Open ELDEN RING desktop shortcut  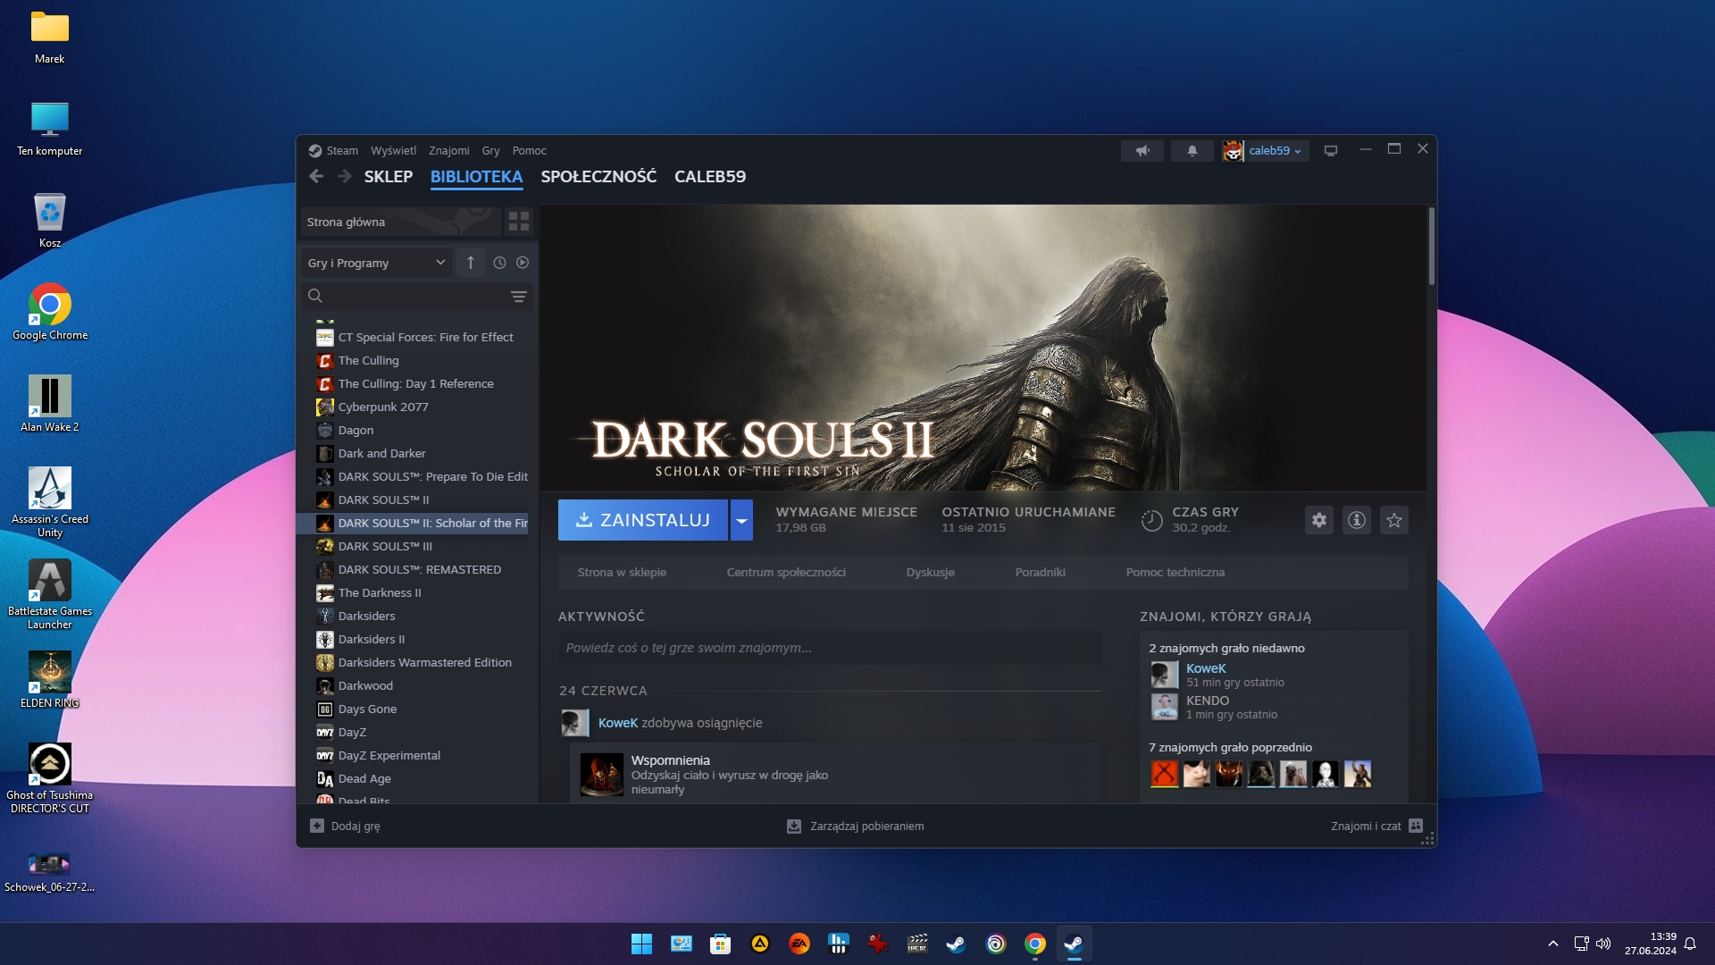click(50, 680)
